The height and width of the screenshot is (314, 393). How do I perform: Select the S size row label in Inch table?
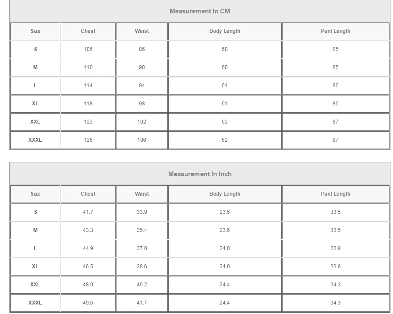(35, 212)
